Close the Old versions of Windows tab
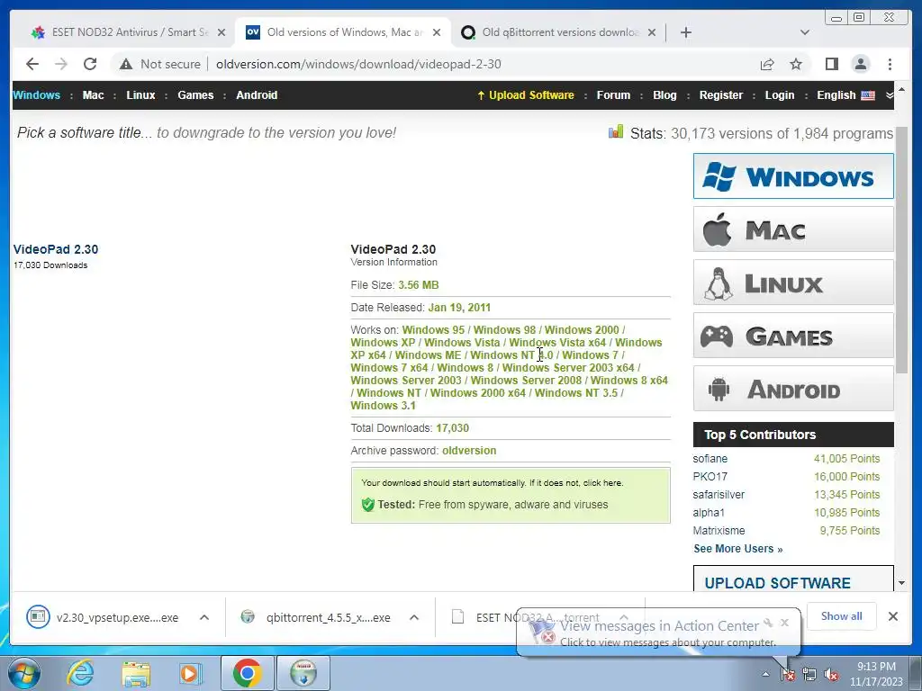Viewport: 922px width, 691px height. pyautogui.click(x=437, y=32)
